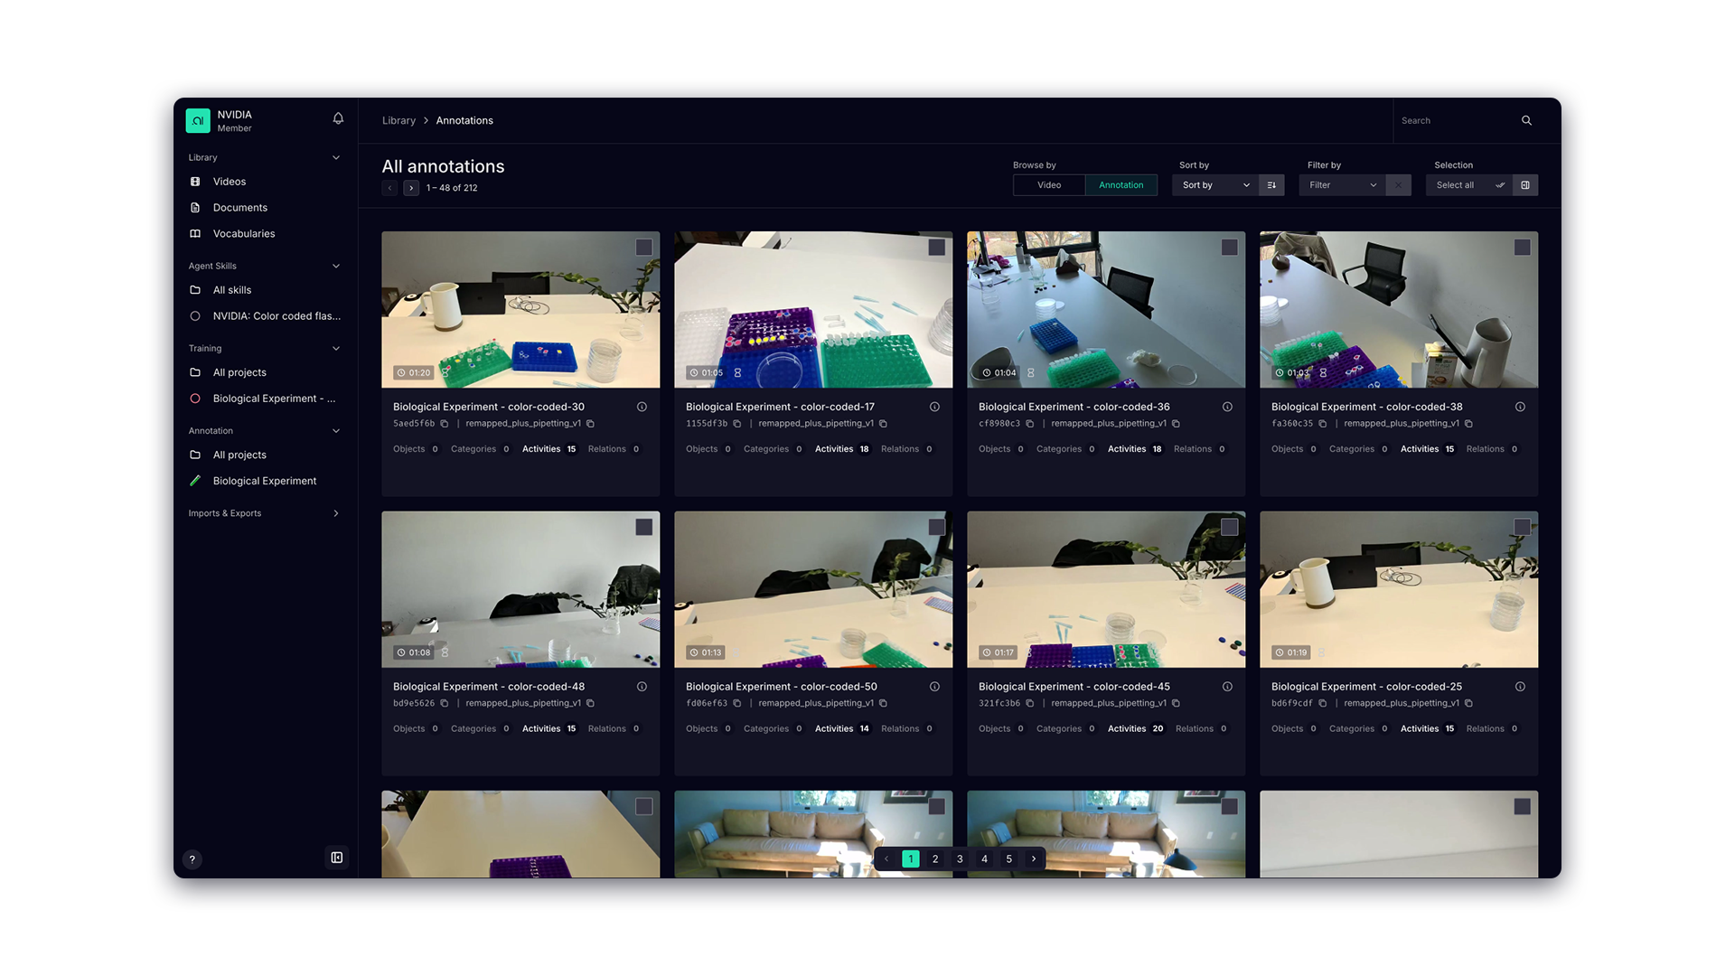The height and width of the screenshot is (976, 1735).
Task: Switch Browse by to Video
Action: [1049, 185]
